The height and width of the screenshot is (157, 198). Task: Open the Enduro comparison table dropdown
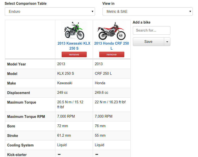tap(50, 12)
